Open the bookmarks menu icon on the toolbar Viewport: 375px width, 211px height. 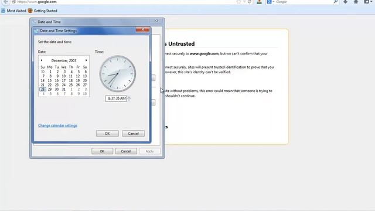point(367,2)
